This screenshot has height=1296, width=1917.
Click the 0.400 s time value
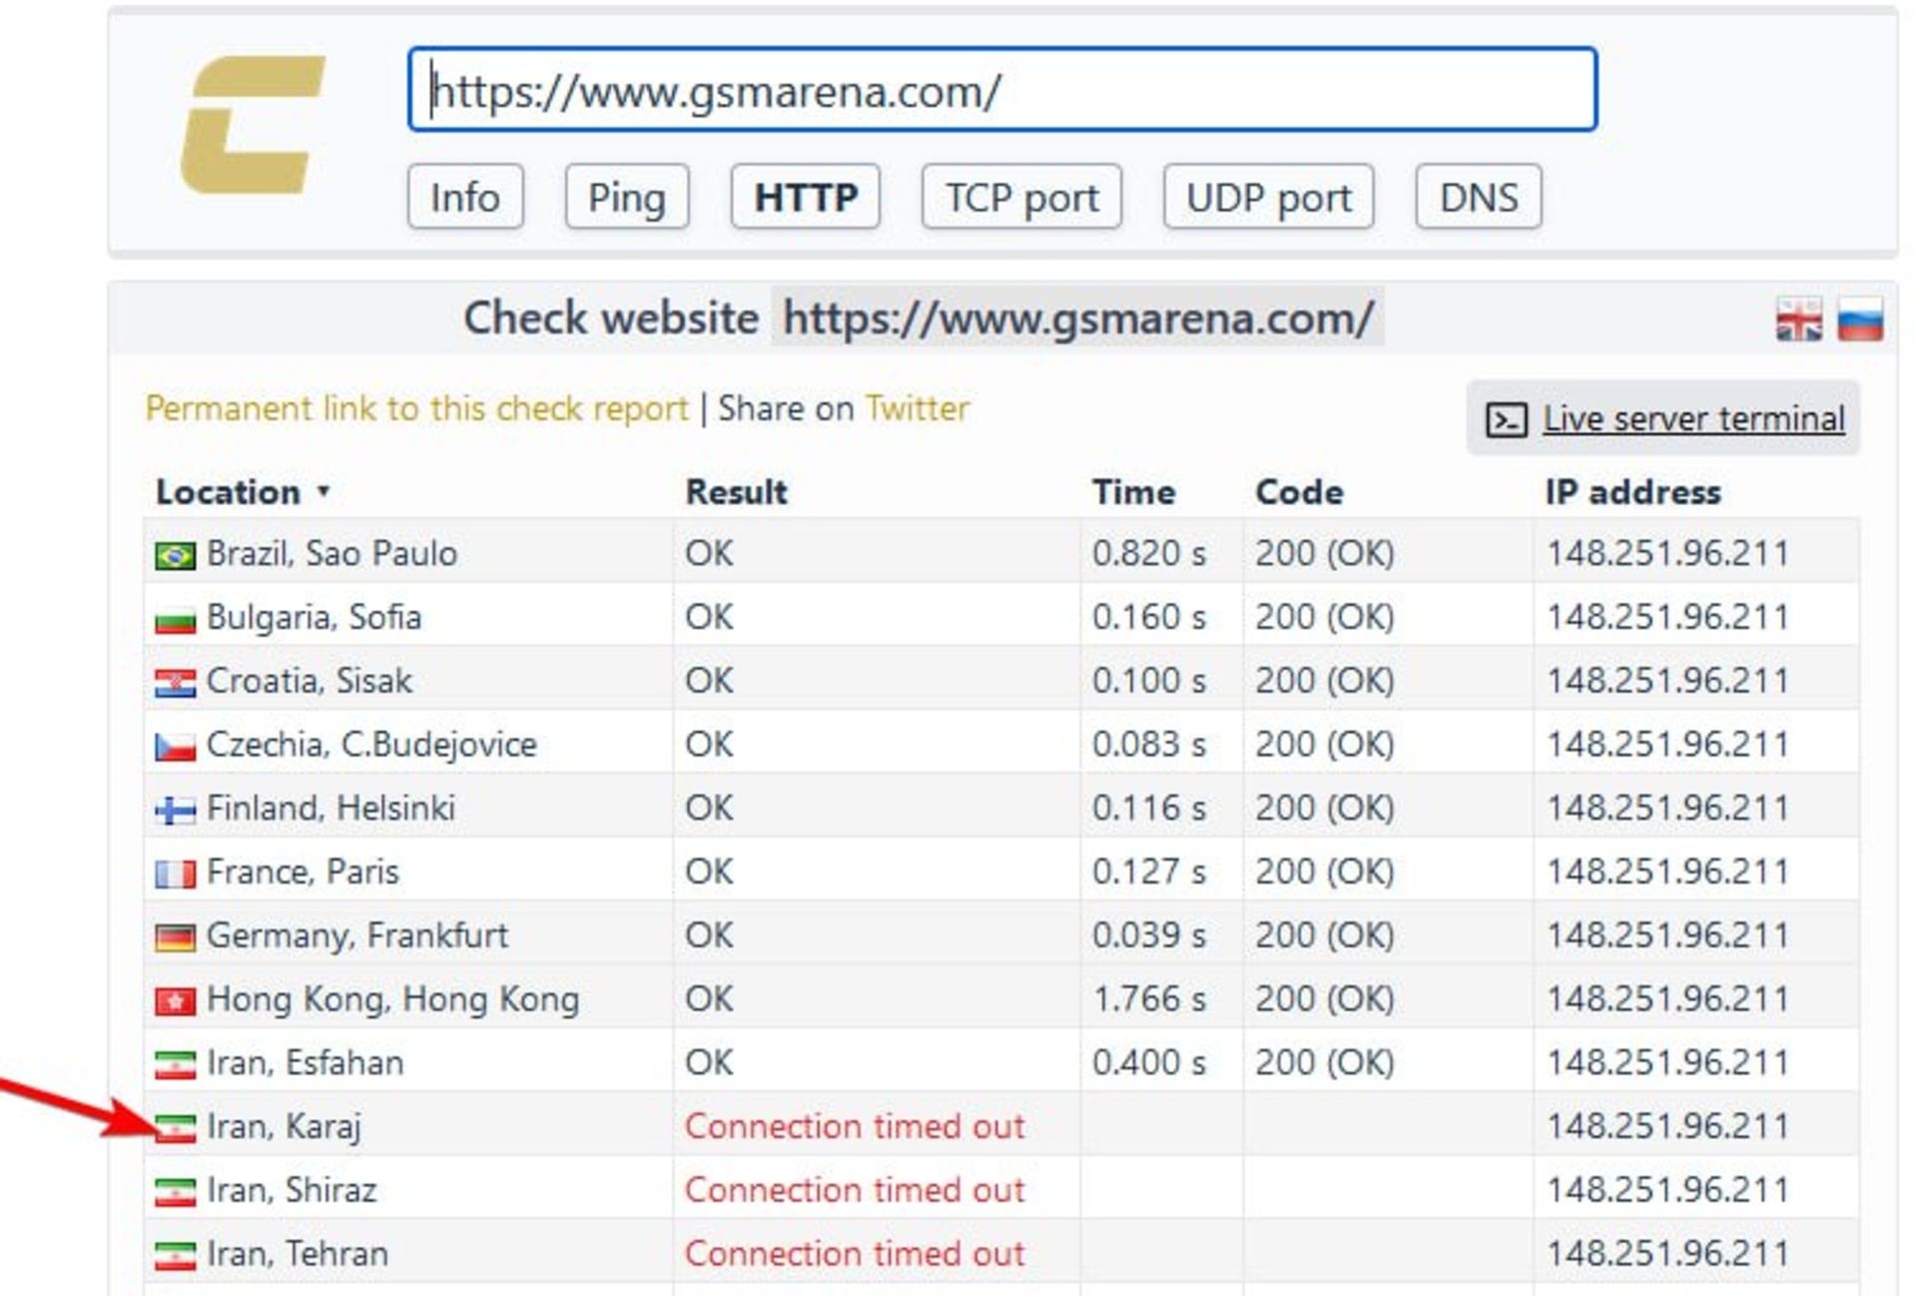coord(1149,1062)
